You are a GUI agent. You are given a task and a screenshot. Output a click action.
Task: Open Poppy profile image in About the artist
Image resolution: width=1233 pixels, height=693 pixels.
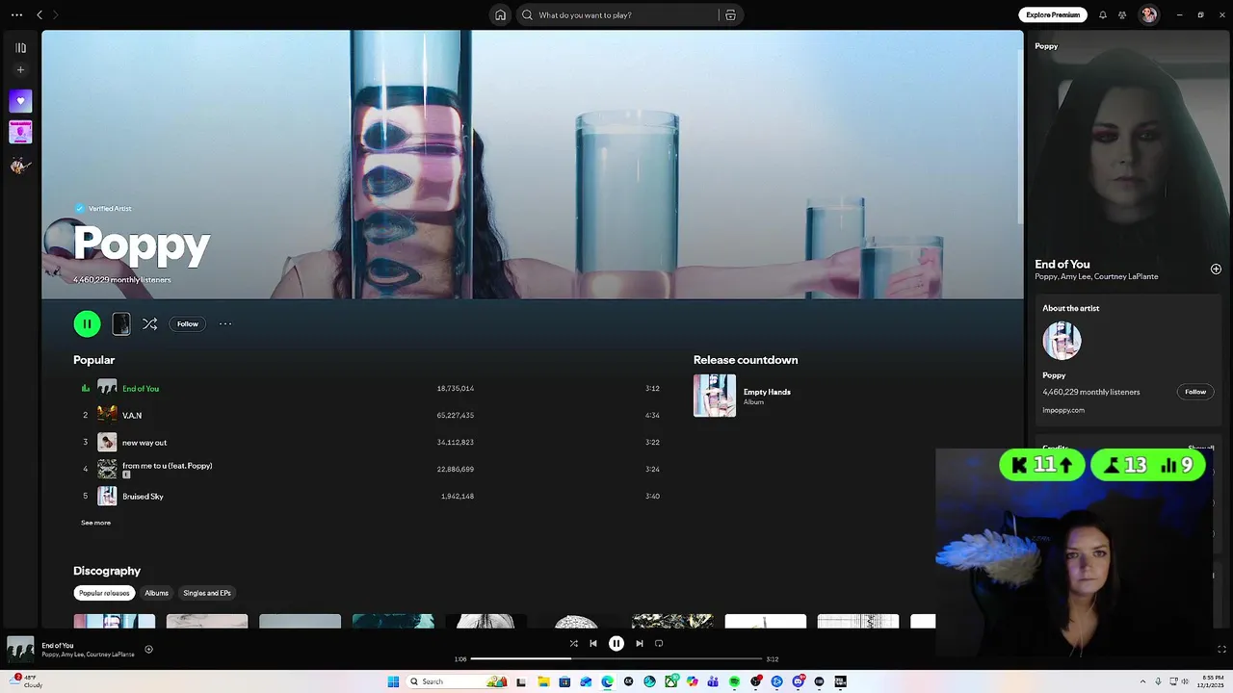(1062, 341)
